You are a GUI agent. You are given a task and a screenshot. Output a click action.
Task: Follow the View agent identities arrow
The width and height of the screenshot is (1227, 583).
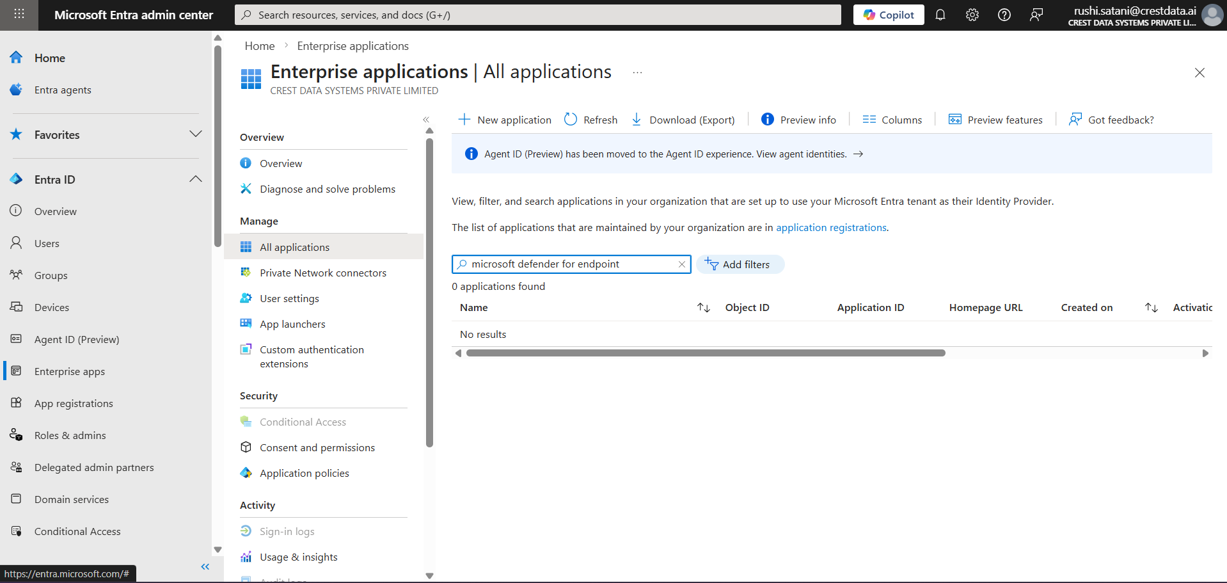pyautogui.click(x=859, y=154)
